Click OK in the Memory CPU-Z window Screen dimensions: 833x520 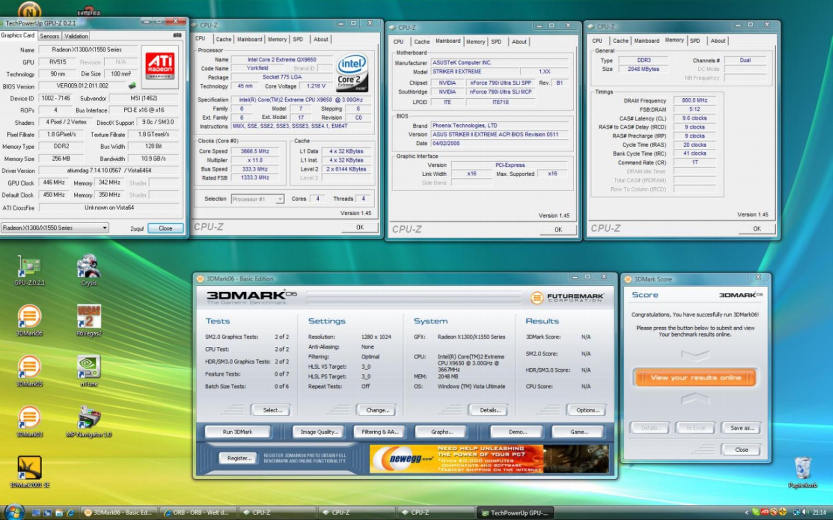click(757, 229)
